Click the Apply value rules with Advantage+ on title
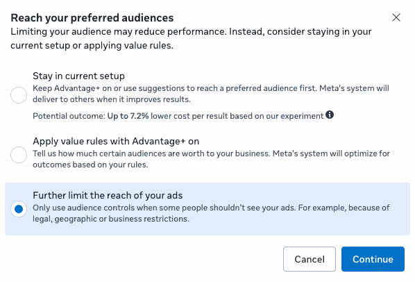The height and width of the screenshot is (282, 415). (116, 142)
